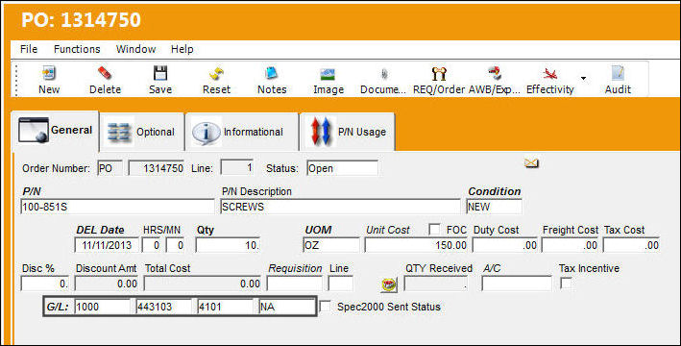Open the Window menu
The width and height of the screenshot is (681, 346).
click(136, 49)
